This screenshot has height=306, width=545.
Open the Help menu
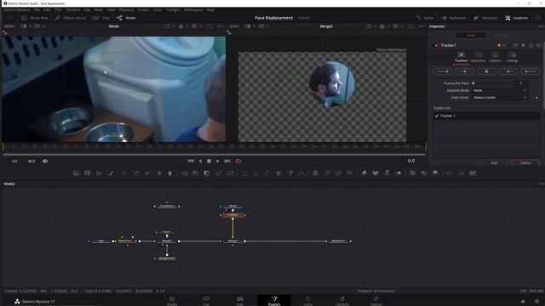(x=210, y=10)
